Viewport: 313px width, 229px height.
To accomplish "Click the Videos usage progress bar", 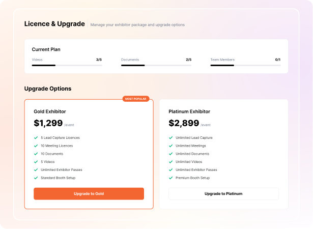I will point(67,65).
